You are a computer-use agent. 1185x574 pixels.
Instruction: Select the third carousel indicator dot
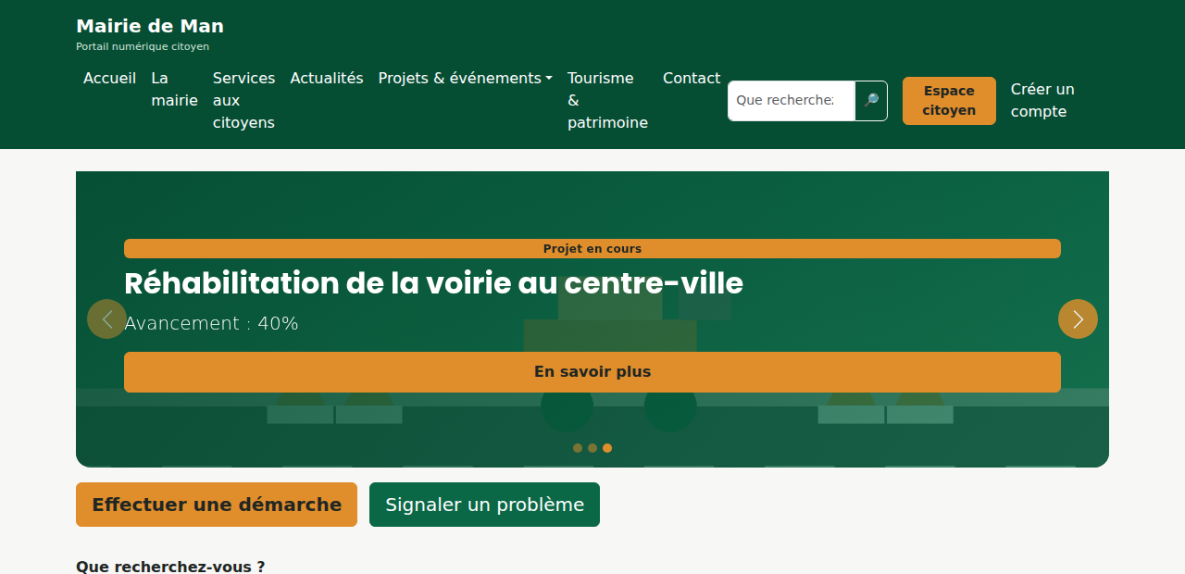[607, 448]
